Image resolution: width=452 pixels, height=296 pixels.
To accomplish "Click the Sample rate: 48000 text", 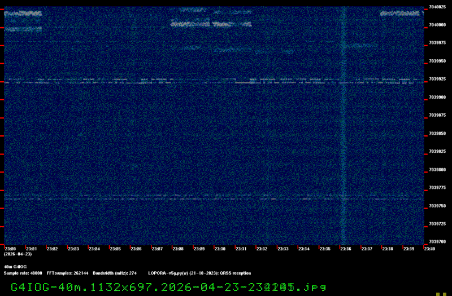I will tap(23, 273).
